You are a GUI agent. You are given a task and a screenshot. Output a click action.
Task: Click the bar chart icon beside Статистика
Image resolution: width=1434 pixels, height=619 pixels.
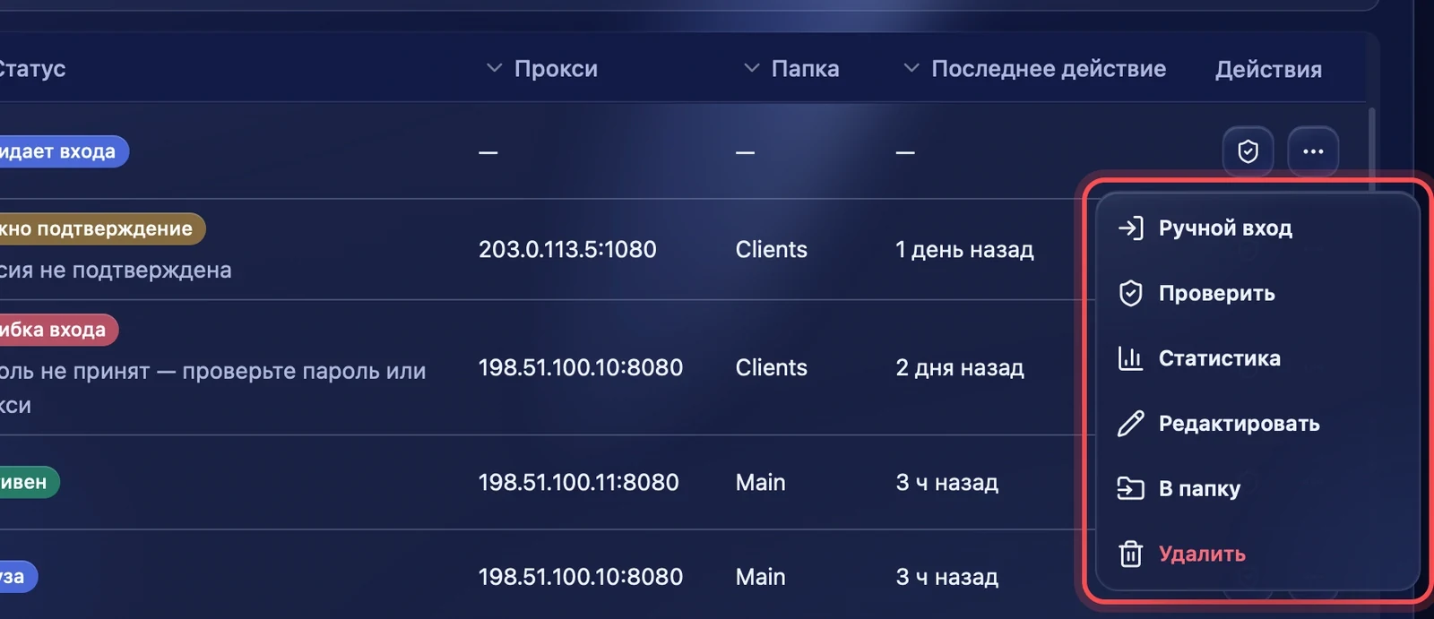coord(1130,358)
